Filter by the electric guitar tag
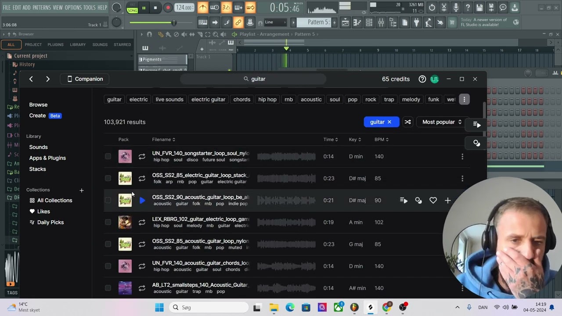 (208, 99)
